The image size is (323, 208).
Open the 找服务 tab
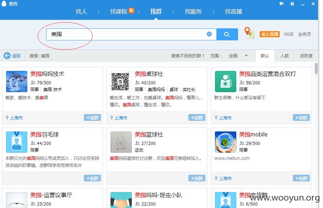(193, 11)
